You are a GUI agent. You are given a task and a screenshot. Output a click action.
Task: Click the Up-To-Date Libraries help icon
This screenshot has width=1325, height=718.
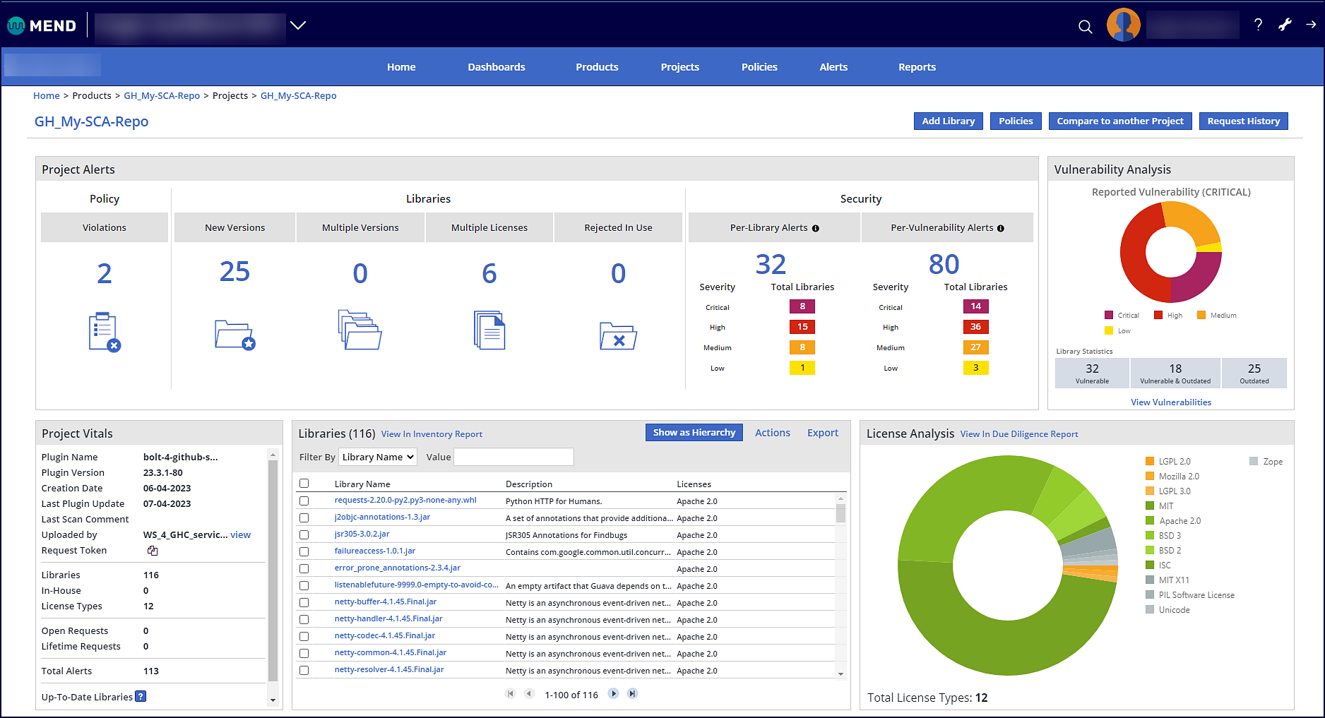point(141,697)
